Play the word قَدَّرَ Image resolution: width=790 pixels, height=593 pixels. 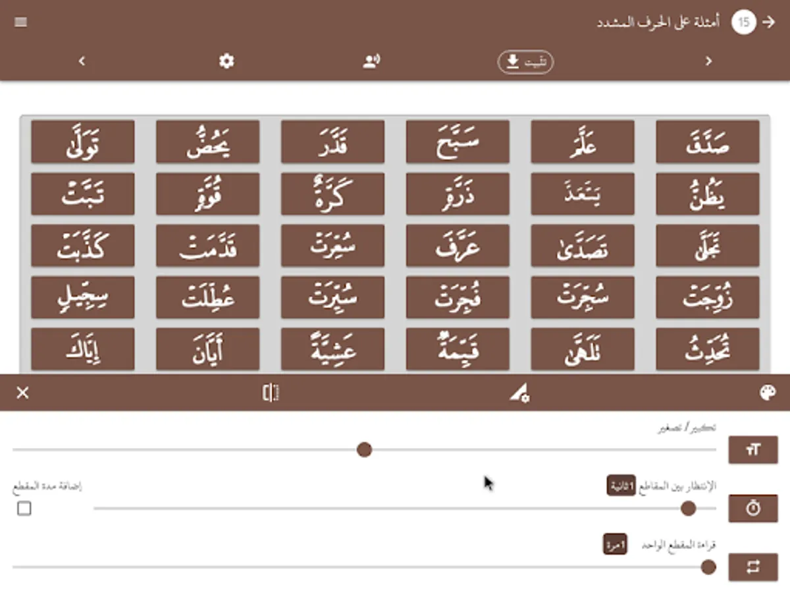pos(332,142)
